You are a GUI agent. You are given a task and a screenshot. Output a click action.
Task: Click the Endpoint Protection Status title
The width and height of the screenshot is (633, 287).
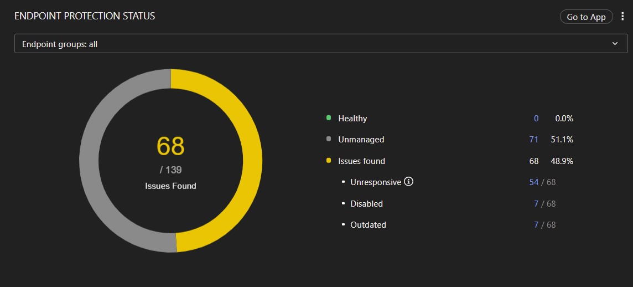85,16
